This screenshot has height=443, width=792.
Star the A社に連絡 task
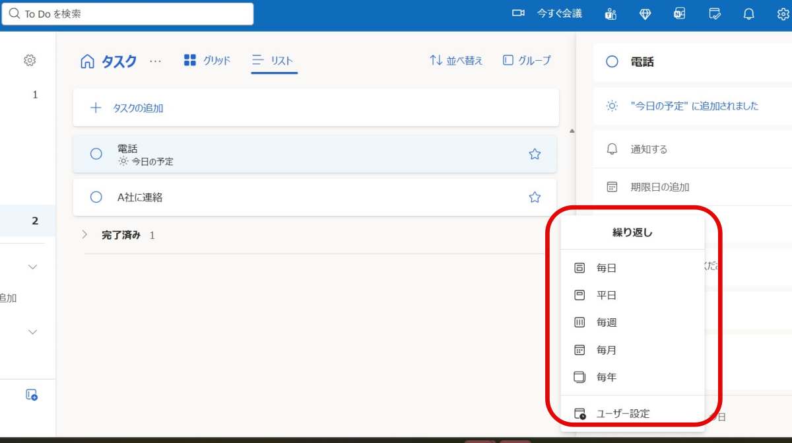point(535,197)
